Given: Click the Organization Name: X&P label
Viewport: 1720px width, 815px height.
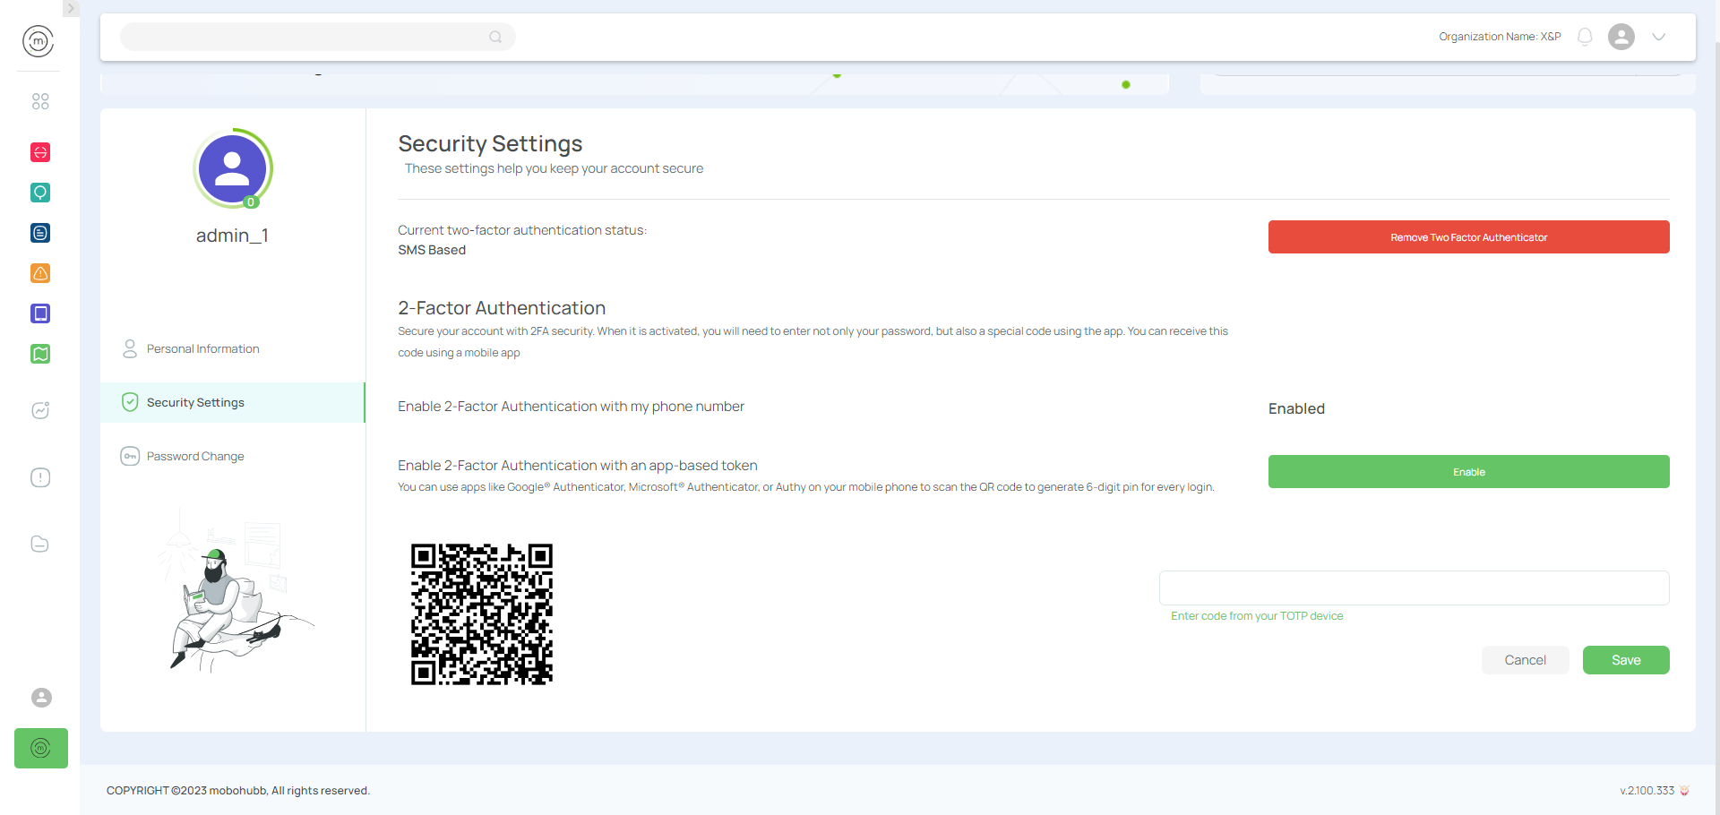Looking at the screenshot, I should click(x=1500, y=37).
